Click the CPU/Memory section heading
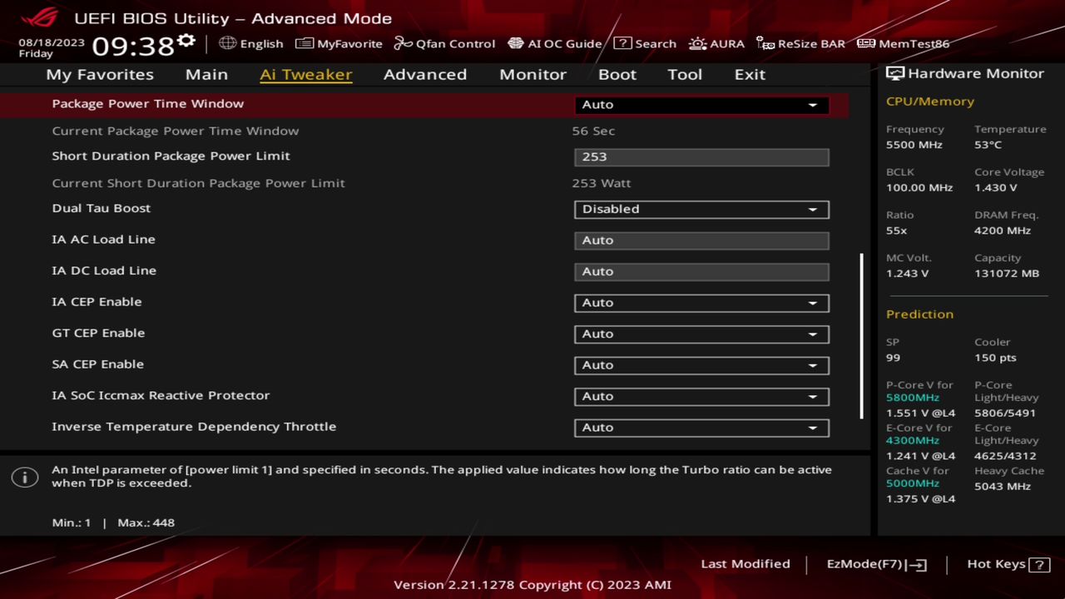This screenshot has width=1065, height=599. (930, 101)
